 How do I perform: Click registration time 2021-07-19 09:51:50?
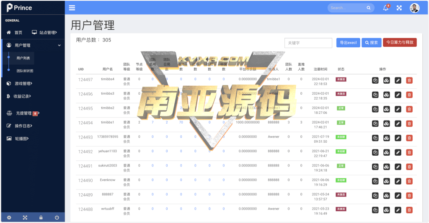click(x=320, y=139)
